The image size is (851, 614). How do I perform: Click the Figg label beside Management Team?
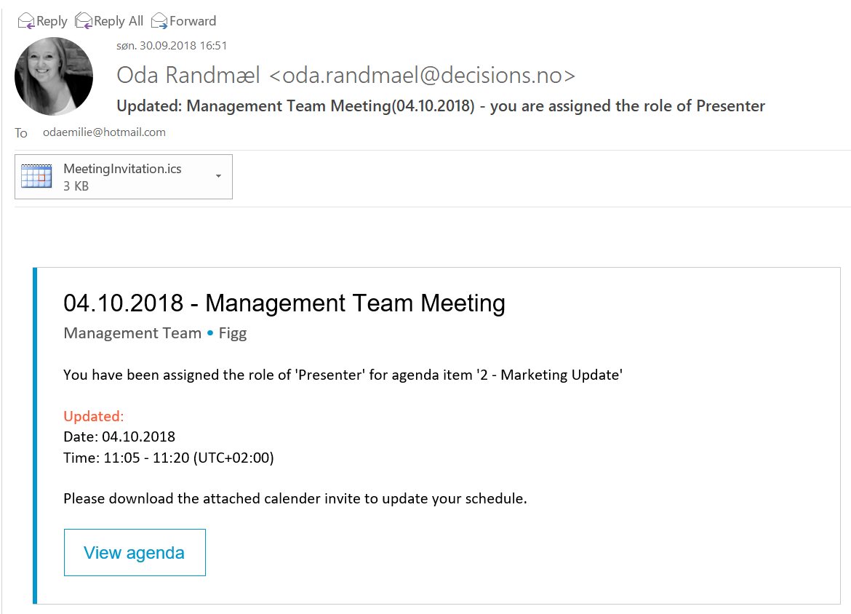233,333
